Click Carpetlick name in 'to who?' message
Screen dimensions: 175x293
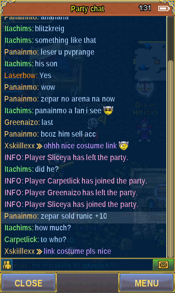point(21,240)
